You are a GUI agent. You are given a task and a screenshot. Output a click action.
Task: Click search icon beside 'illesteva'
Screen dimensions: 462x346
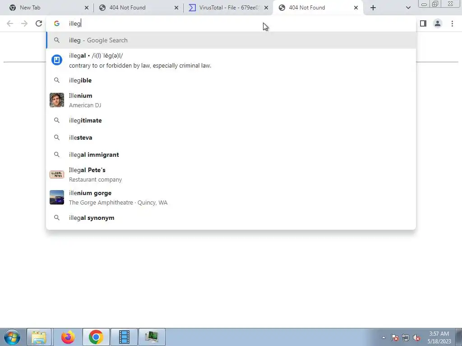(57, 137)
